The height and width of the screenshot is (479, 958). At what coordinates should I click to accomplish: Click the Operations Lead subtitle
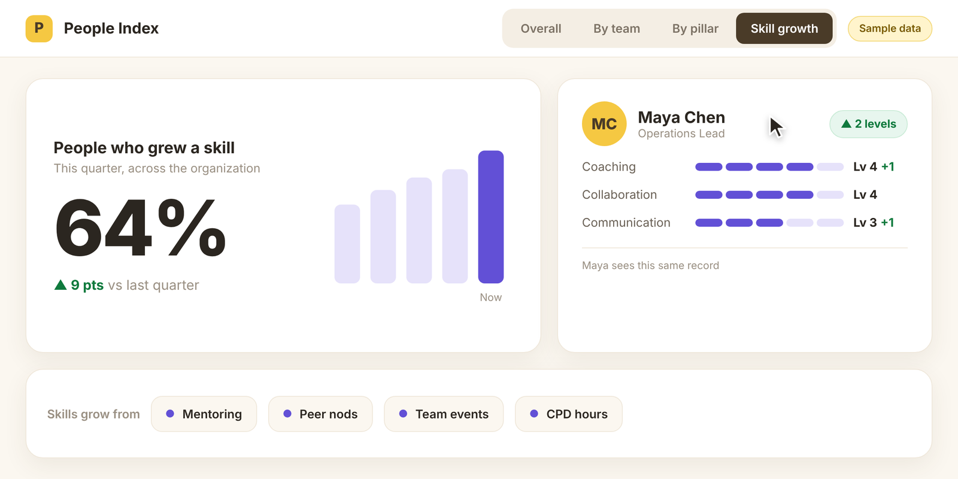[681, 134]
